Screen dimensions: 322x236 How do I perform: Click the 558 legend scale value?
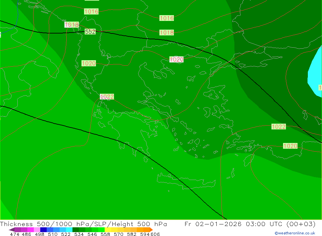(x=105, y=234)
